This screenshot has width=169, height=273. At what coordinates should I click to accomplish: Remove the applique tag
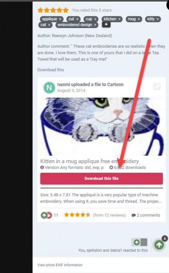pyautogui.click(x=60, y=19)
